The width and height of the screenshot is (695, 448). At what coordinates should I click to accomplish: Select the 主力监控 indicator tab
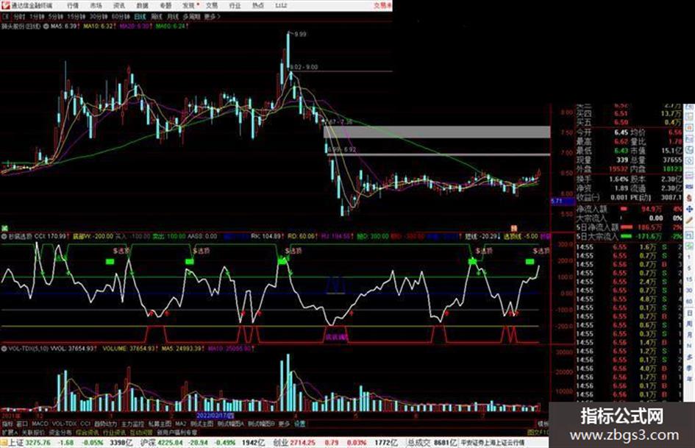pyautogui.click(x=132, y=424)
